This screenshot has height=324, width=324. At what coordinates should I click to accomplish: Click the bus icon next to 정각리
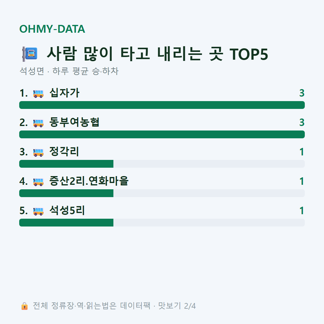click(38, 152)
